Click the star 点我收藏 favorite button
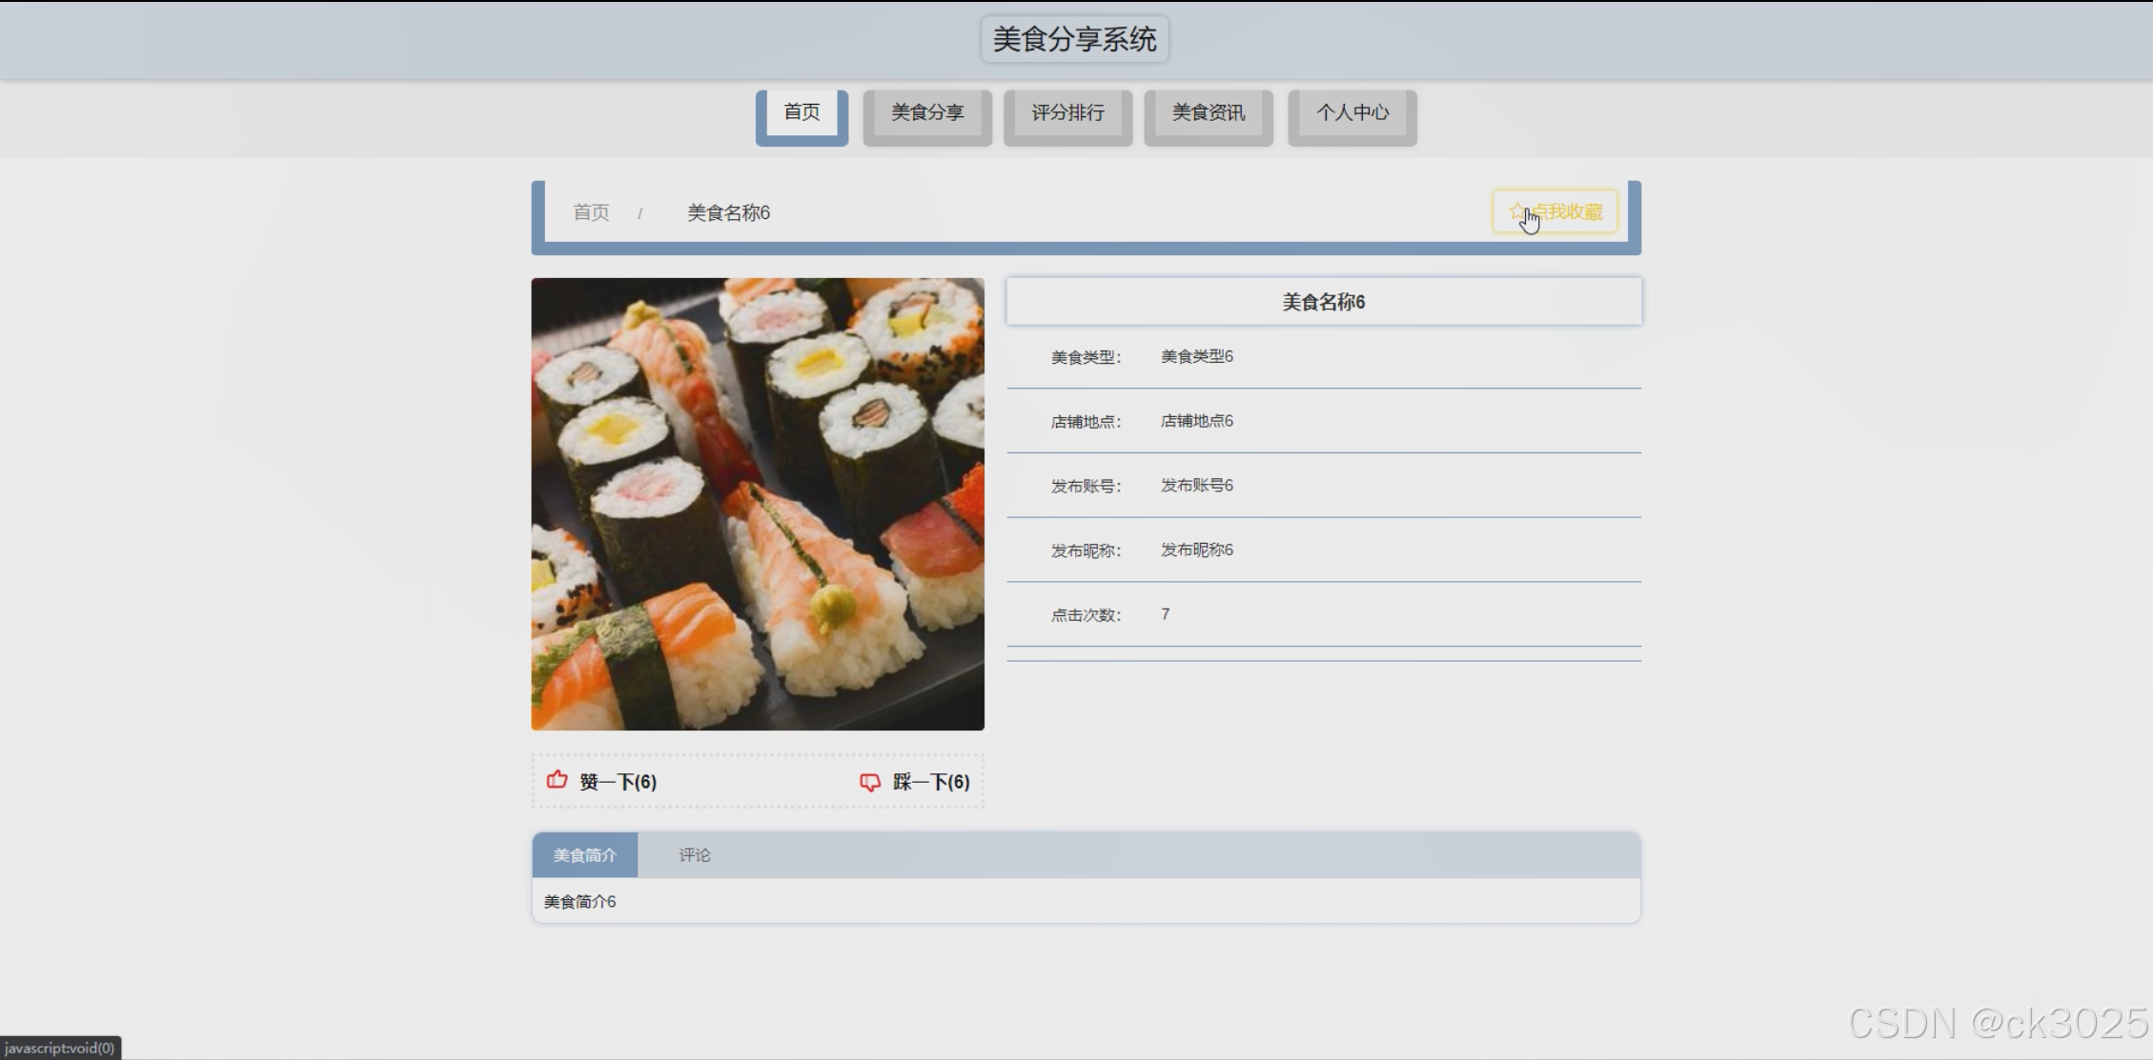This screenshot has width=2153, height=1060. 1554,212
